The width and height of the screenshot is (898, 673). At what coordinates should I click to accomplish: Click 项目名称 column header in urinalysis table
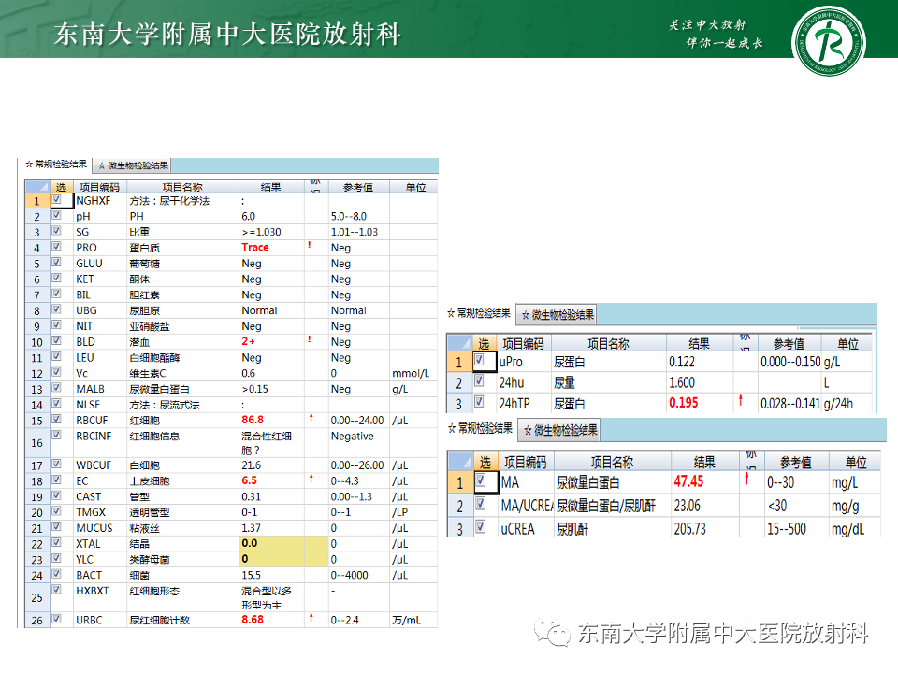click(182, 187)
